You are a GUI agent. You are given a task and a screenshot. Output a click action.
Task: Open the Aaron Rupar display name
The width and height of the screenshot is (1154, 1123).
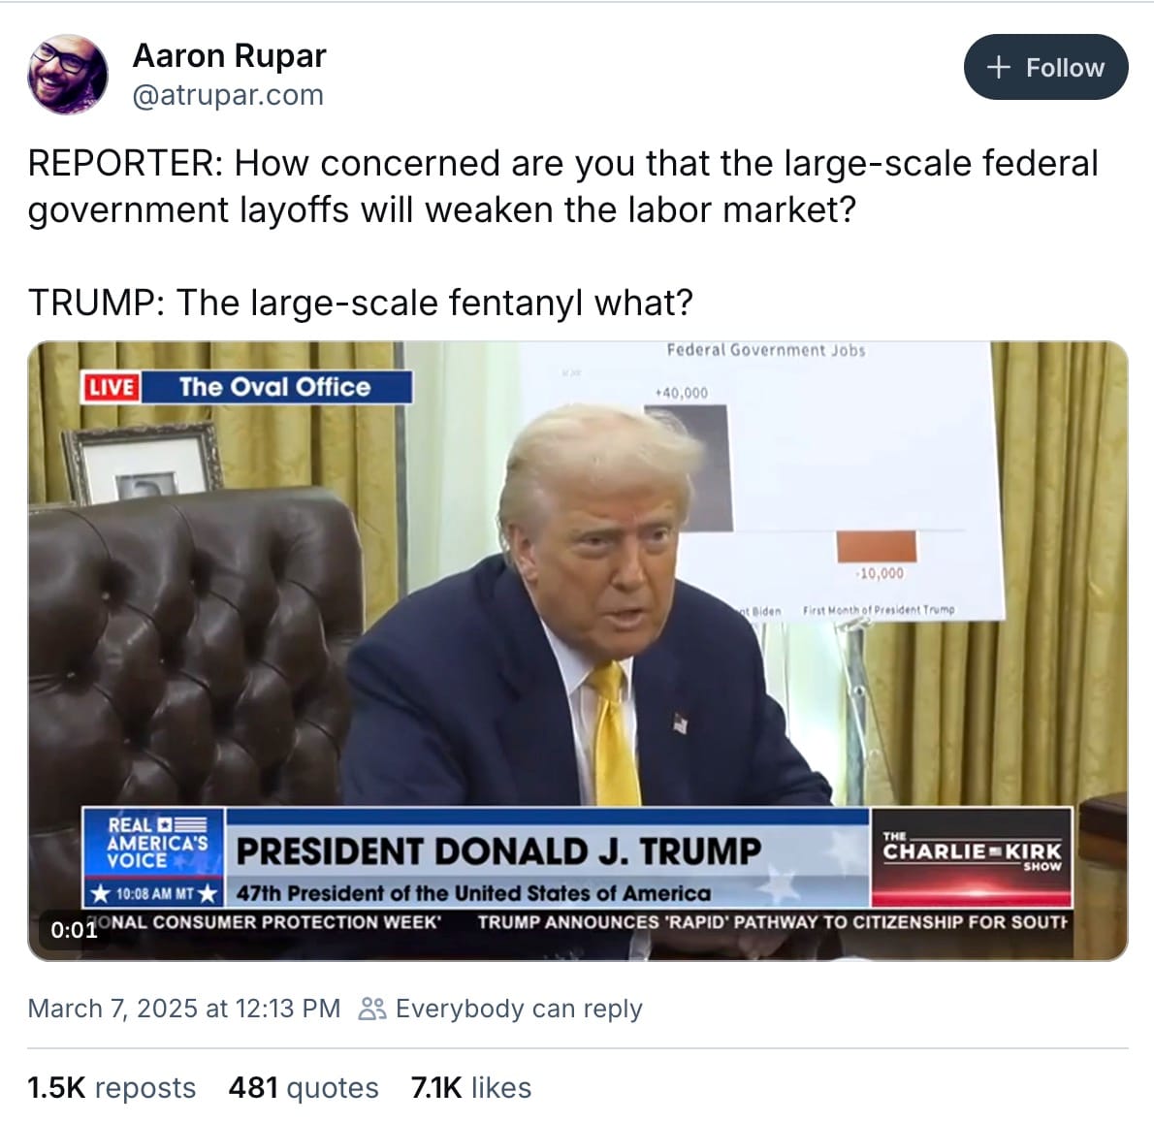click(x=229, y=56)
